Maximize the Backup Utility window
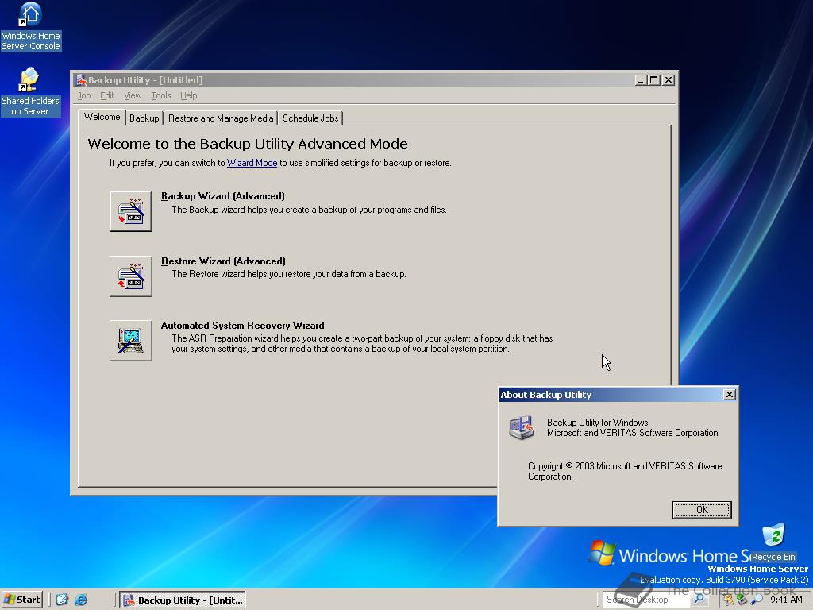813x610 pixels. click(x=654, y=80)
